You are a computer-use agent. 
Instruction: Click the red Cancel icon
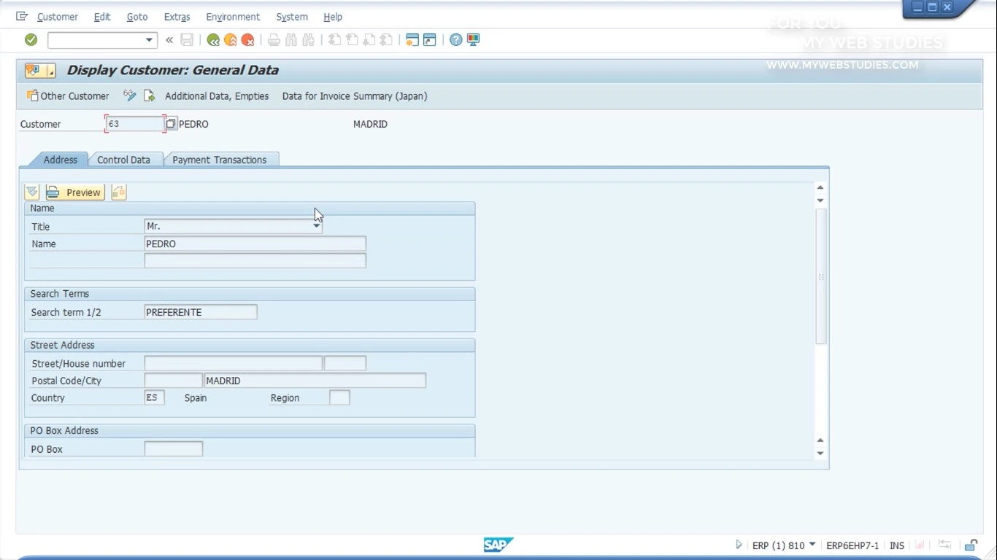[x=248, y=40]
